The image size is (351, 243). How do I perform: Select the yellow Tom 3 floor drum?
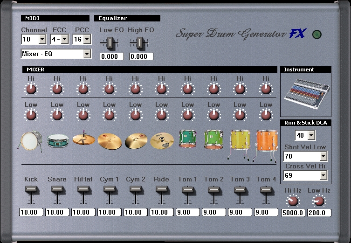[x=240, y=145]
